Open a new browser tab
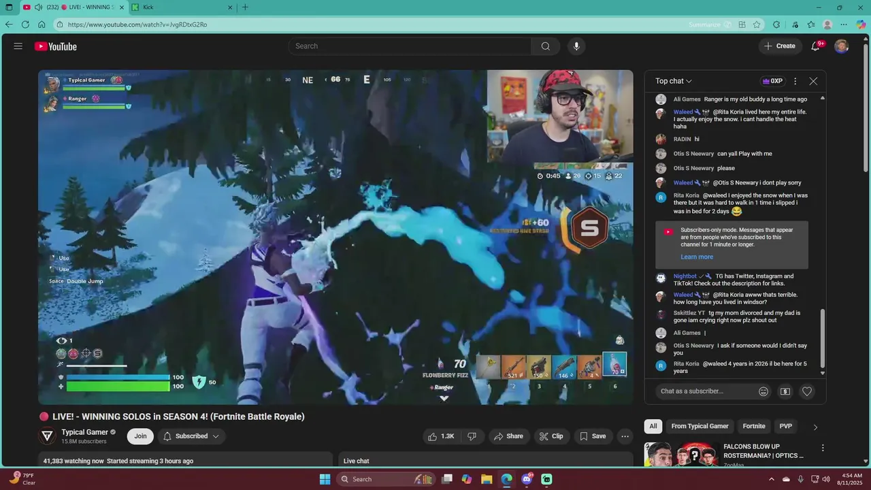Viewport: 871px width, 490px height. (x=245, y=7)
